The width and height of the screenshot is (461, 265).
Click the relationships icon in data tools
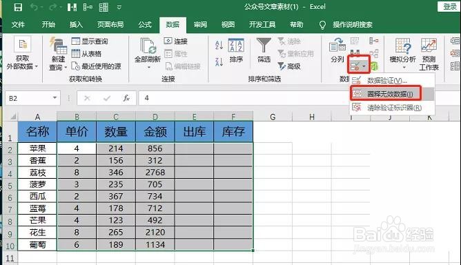374,54
